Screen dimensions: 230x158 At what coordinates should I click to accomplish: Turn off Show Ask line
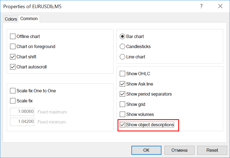(122, 84)
